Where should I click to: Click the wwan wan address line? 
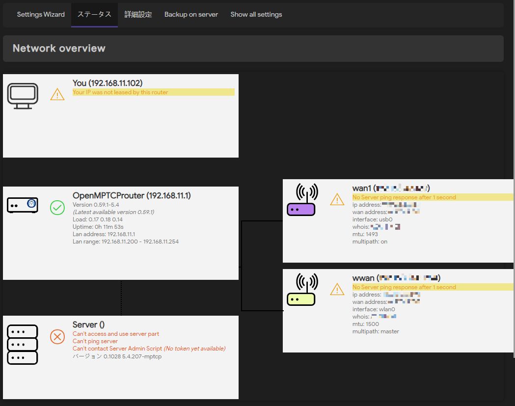[x=386, y=302]
